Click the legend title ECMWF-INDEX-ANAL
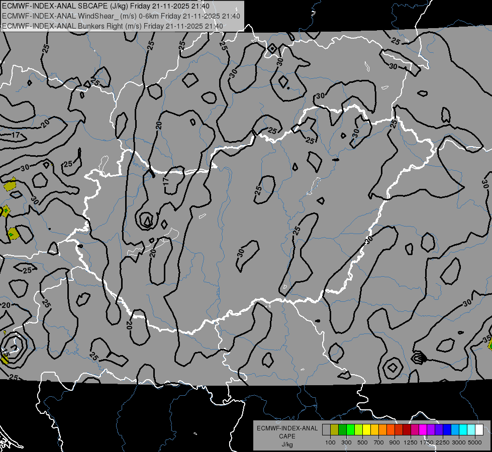This screenshot has width=492, height=452. point(287,428)
